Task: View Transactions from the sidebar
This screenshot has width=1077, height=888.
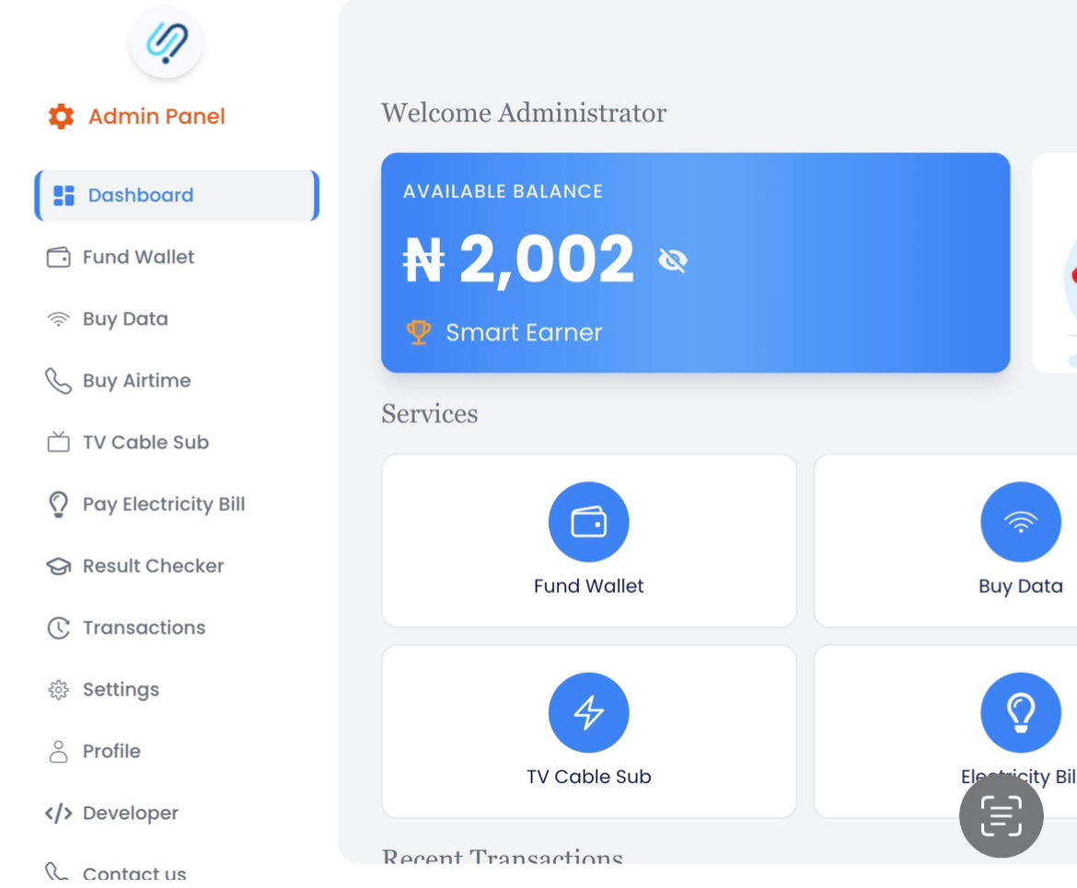Action: (x=144, y=628)
